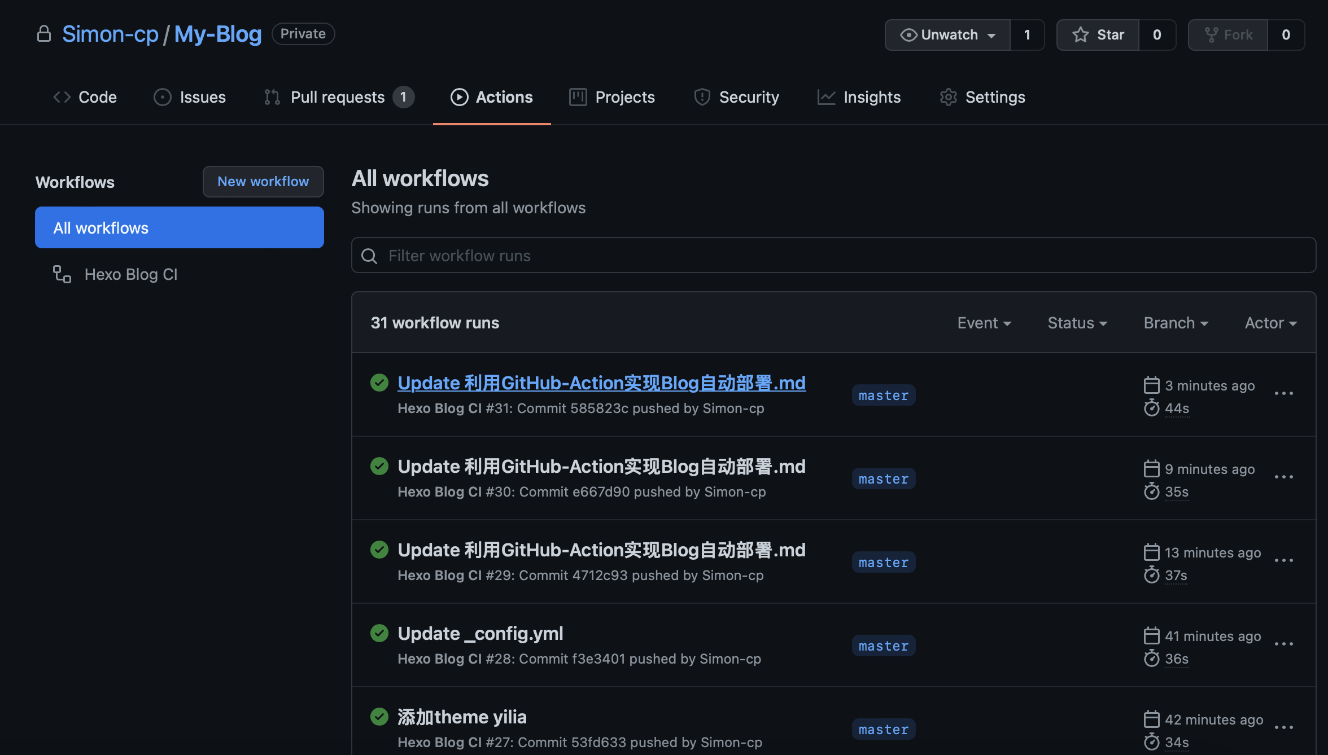Switch to the Issues tab

190,97
